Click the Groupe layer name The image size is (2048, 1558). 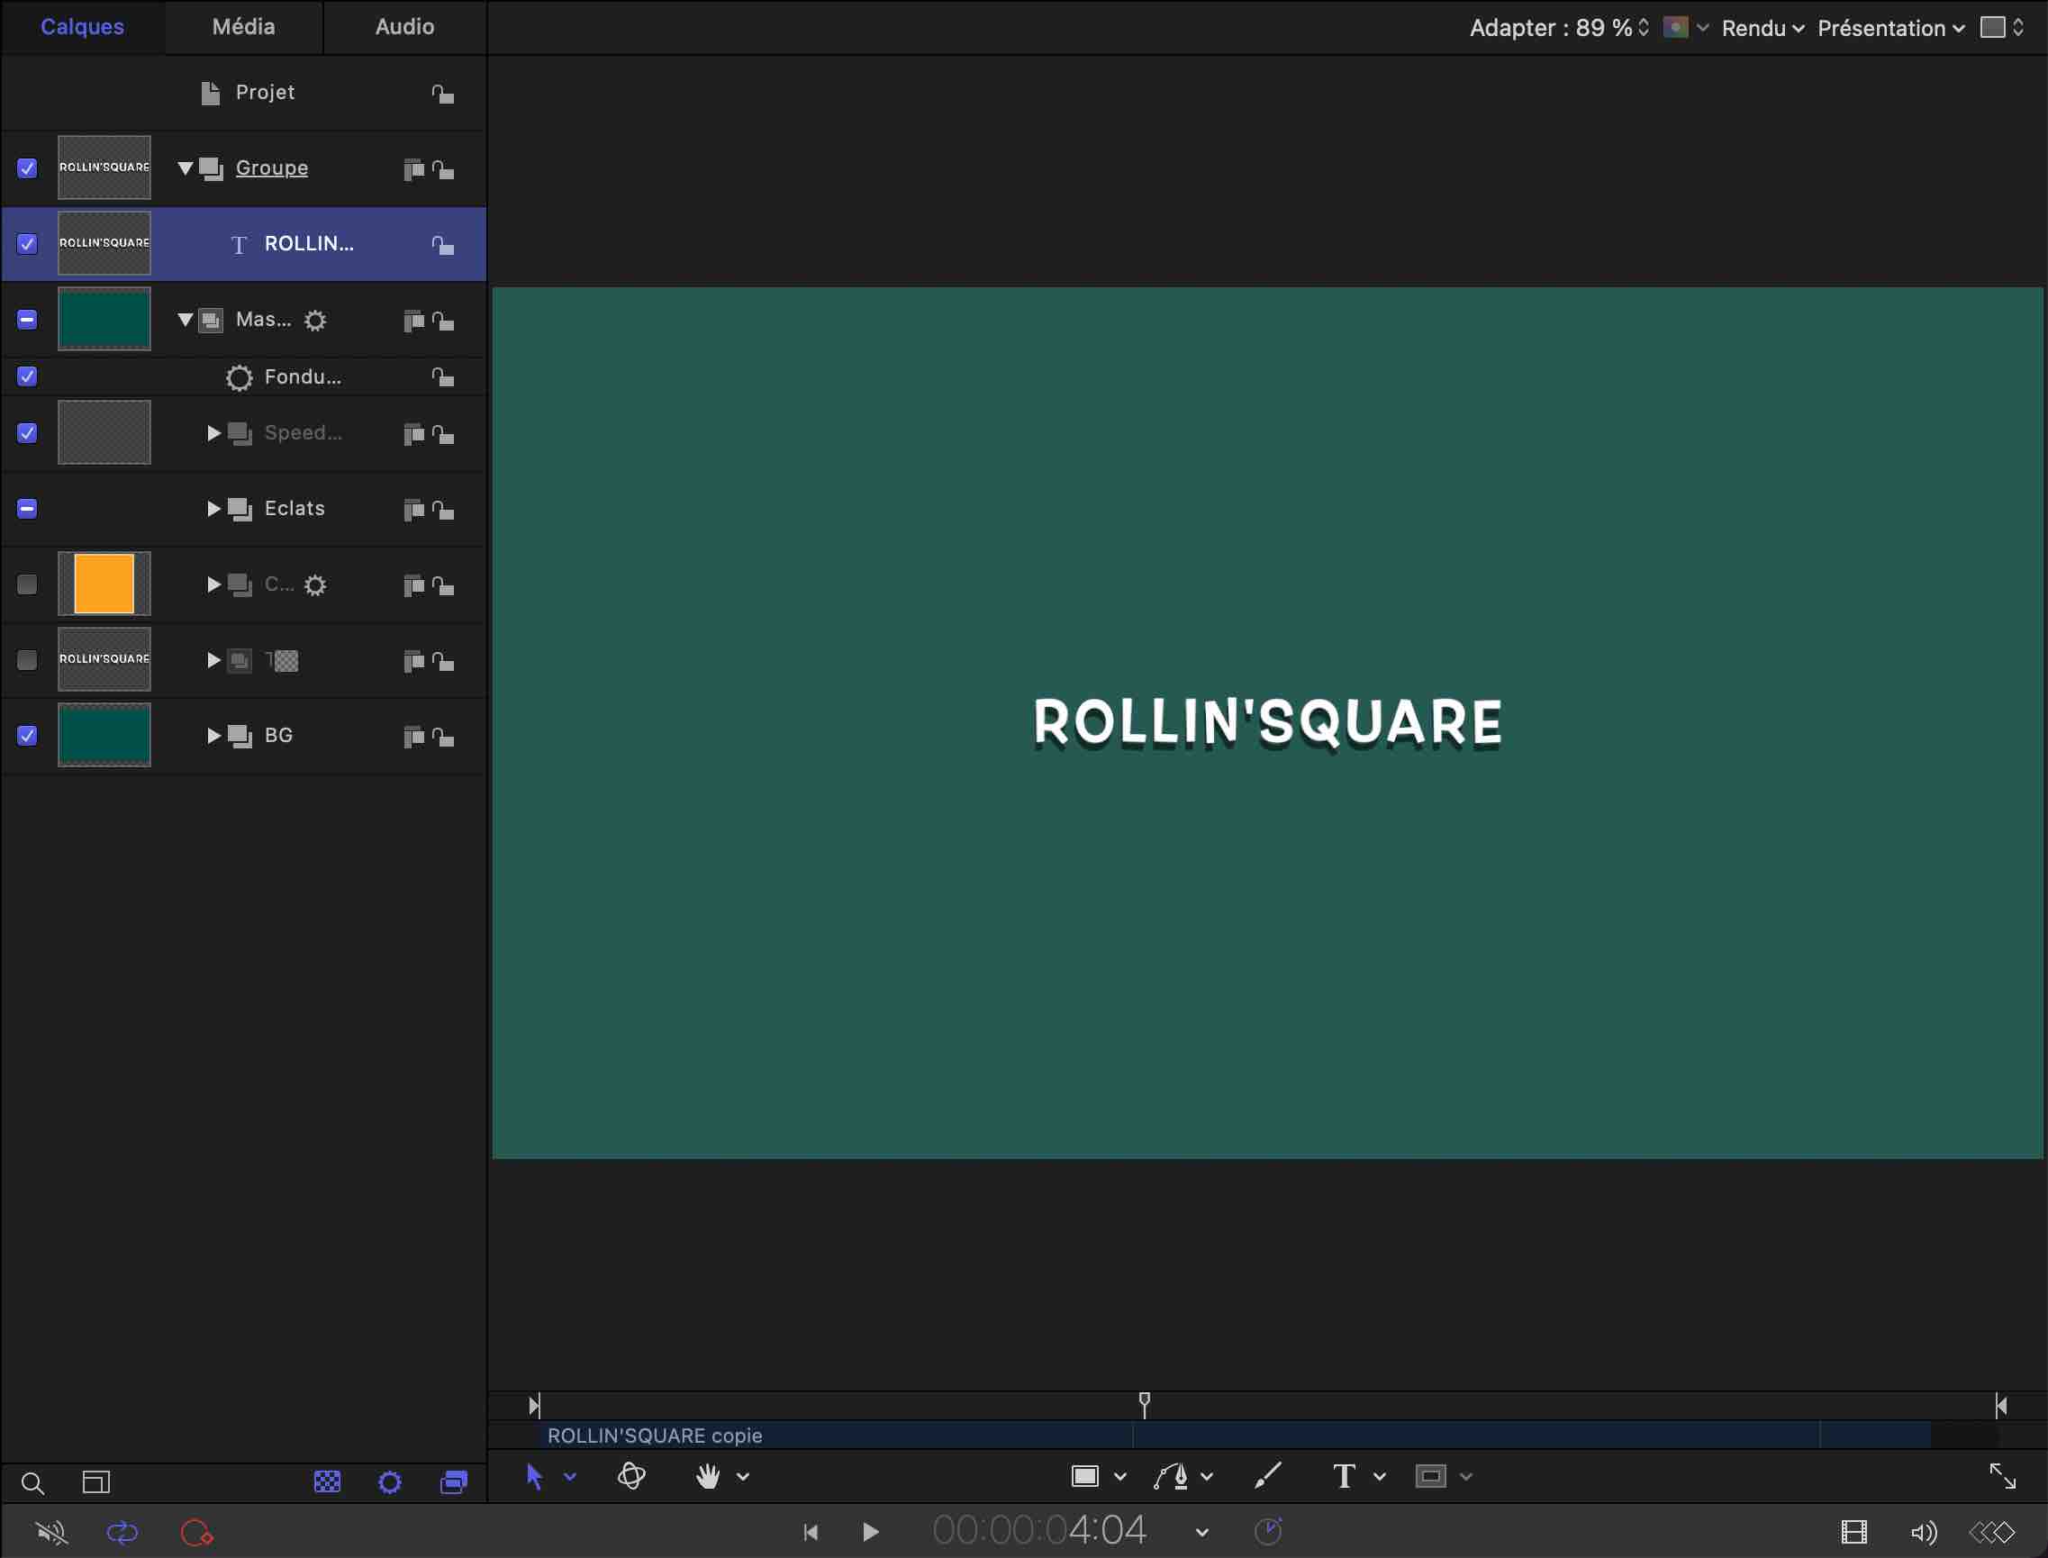click(272, 168)
